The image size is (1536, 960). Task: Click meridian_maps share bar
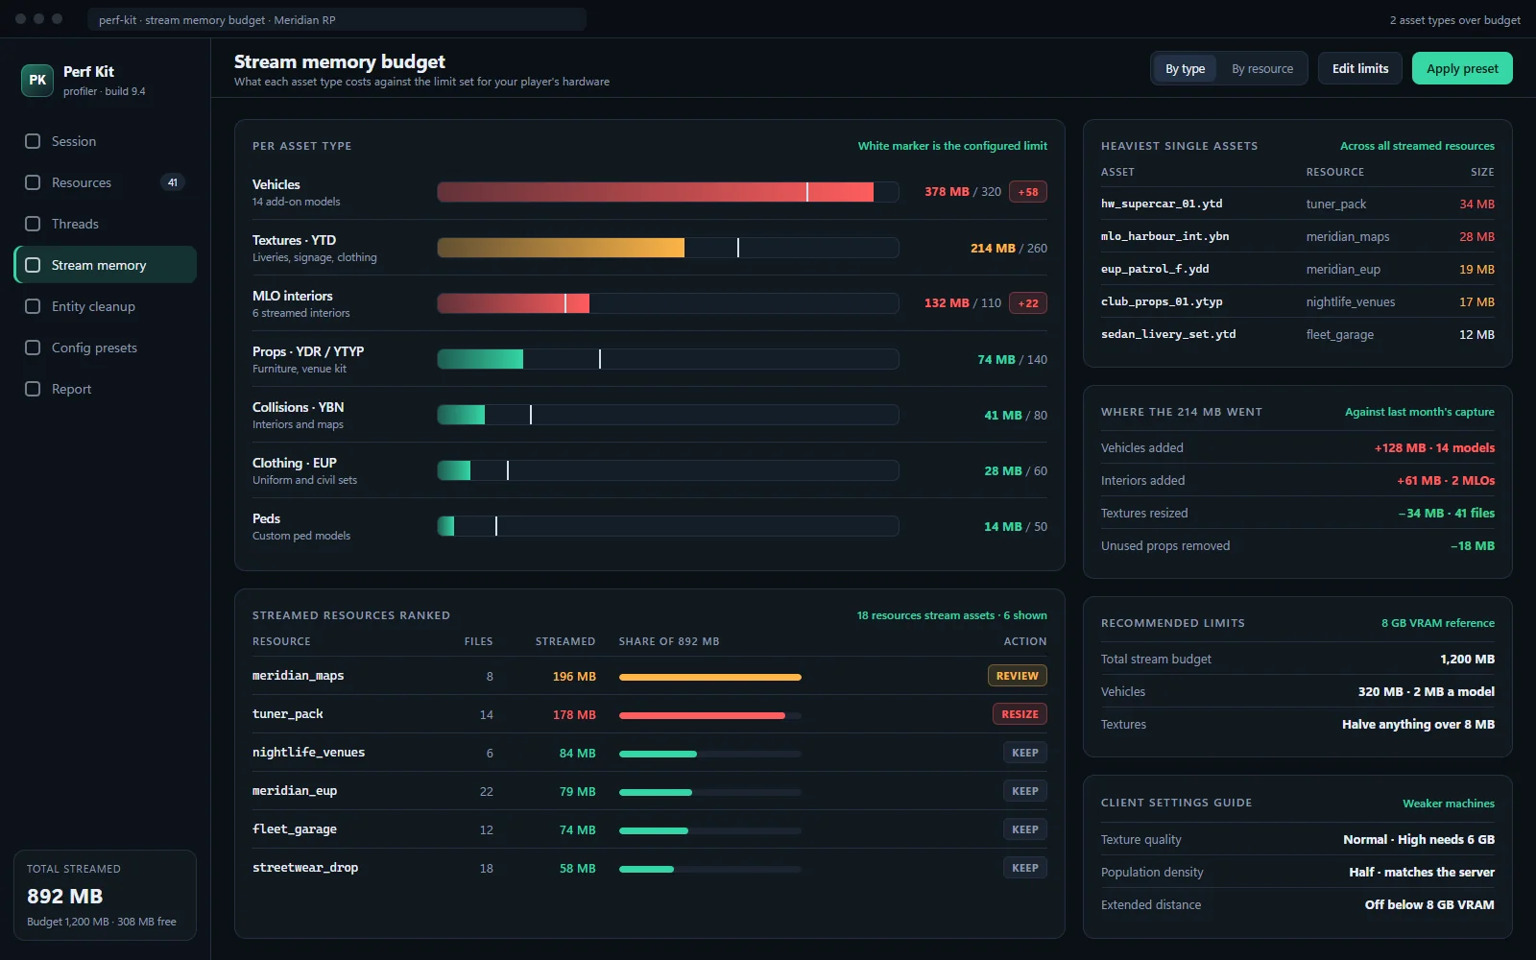[710, 677]
